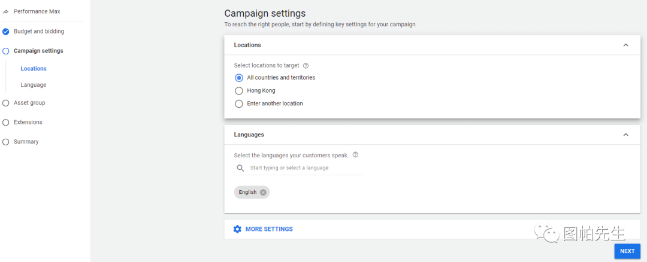Click the Performance Max trend icon
Image resolution: width=647 pixels, height=262 pixels.
click(x=6, y=12)
